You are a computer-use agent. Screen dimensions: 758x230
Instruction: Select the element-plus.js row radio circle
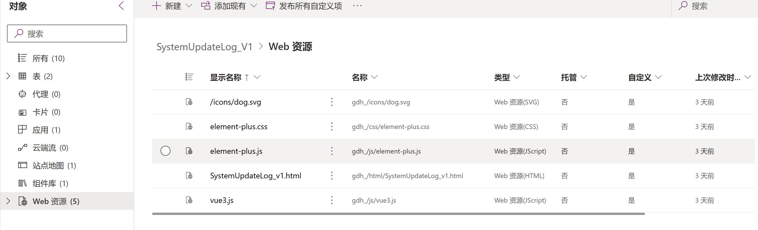[165, 151]
